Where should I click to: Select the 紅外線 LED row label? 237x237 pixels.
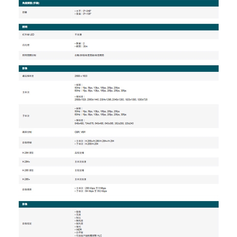coord(28,35)
